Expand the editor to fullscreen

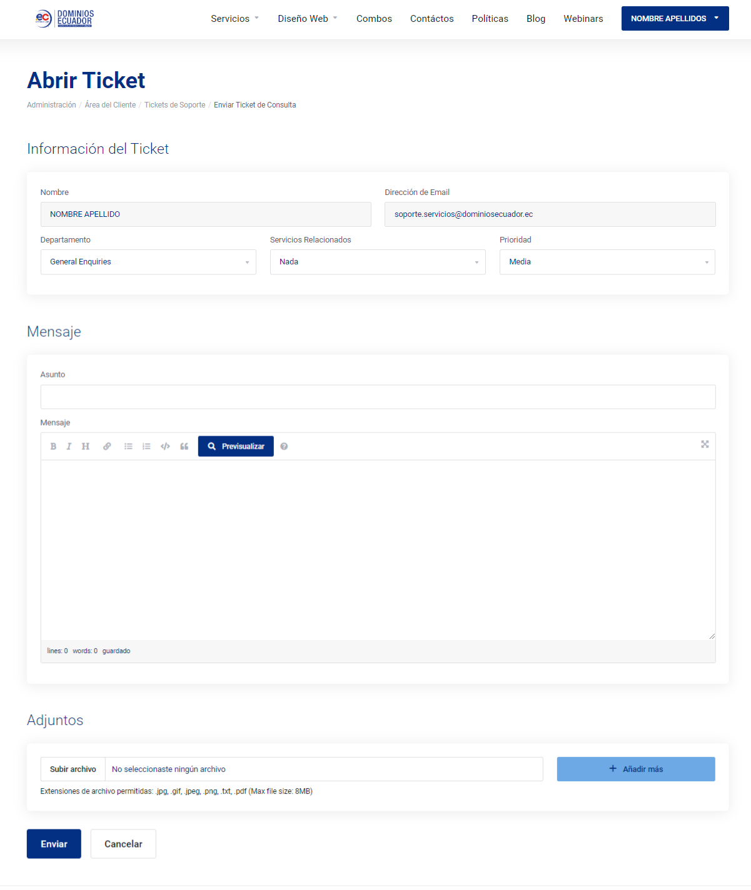pyautogui.click(x=705, y=444)
